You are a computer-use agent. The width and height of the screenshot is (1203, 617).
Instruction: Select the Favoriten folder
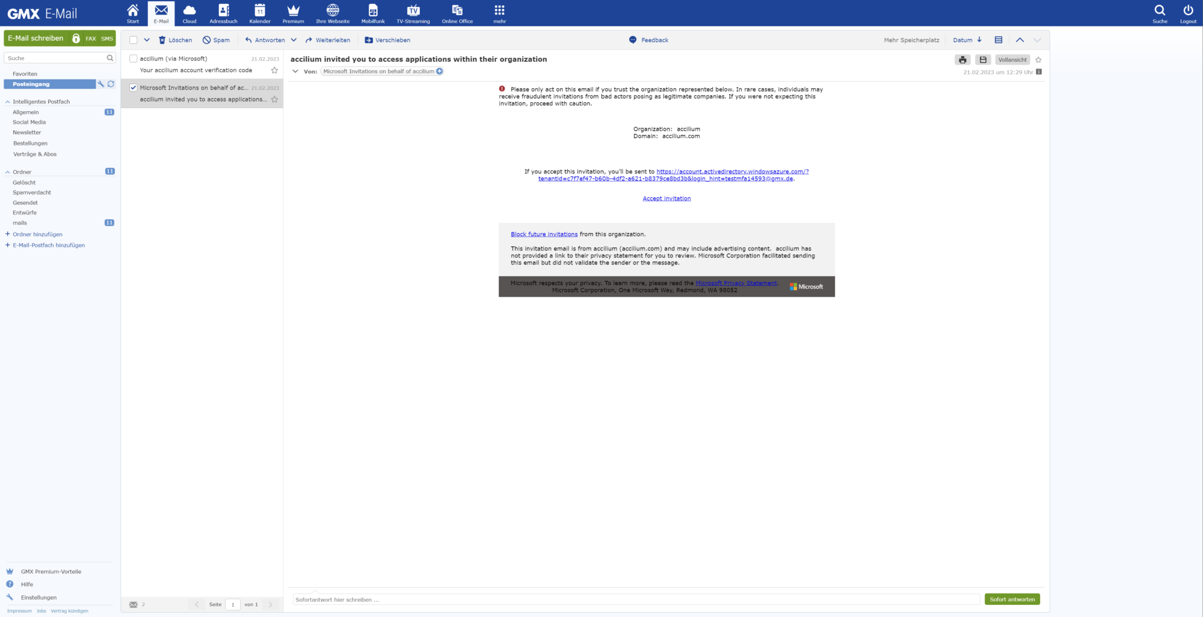tap(25, 74)
